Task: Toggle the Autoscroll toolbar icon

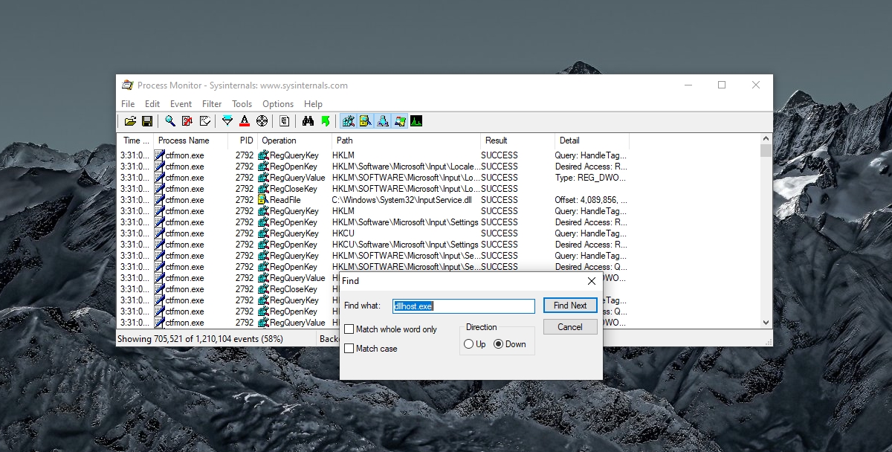Action: tap(187, 121)
